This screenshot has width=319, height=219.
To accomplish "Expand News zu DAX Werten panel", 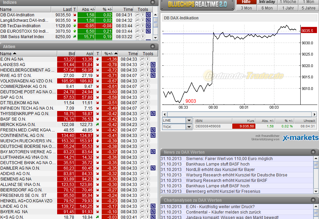I will 313,152.
